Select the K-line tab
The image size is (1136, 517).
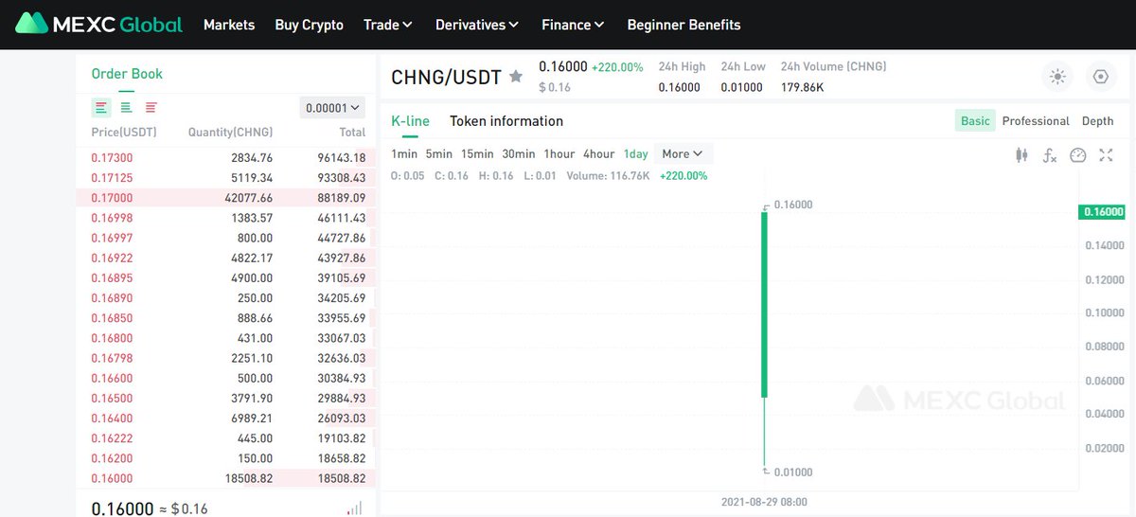[410, 121]
